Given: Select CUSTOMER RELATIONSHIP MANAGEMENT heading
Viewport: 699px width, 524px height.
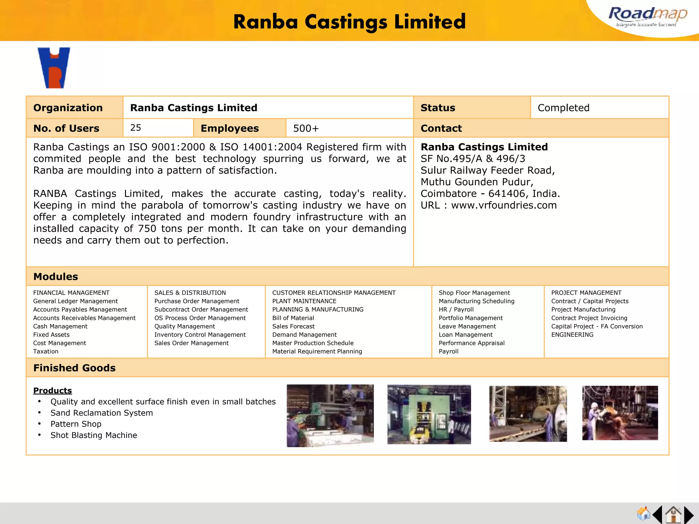Looking at the screenshot, I should click(334, 293).
